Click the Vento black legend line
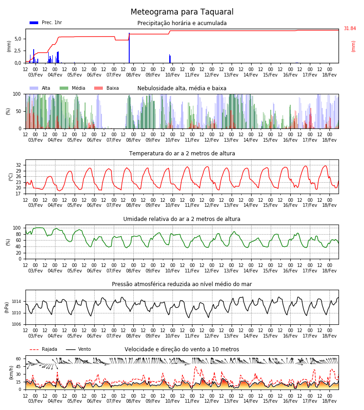This screenshot has height=410, width=364. [71, 349]
